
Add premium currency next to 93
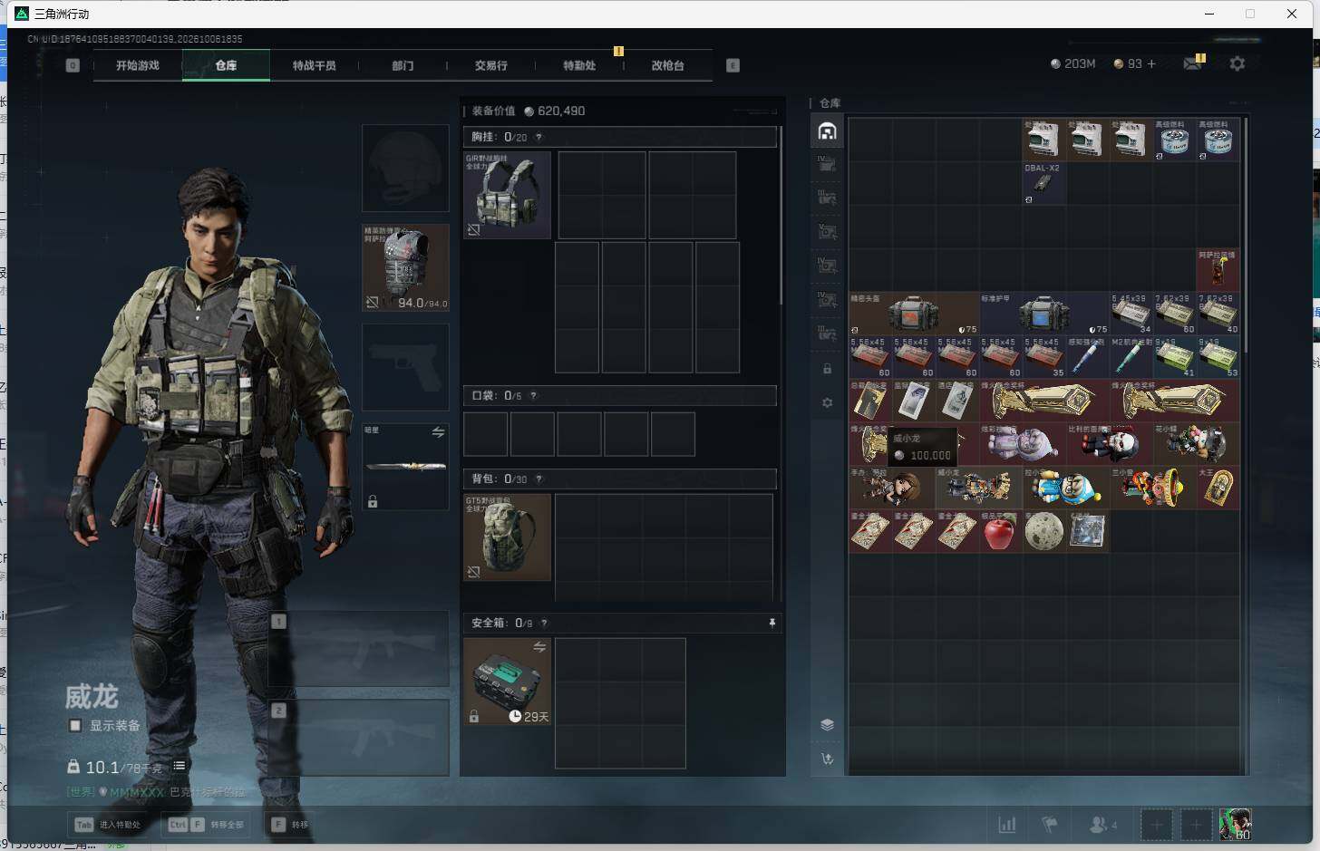[1151, 63]
